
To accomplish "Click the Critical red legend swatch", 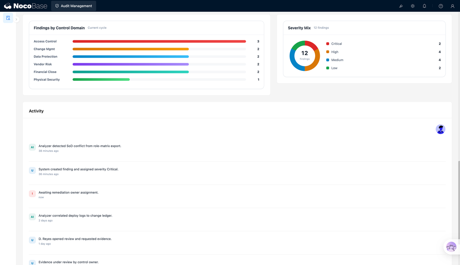I will pyautogui.click(x=327, y=44).
